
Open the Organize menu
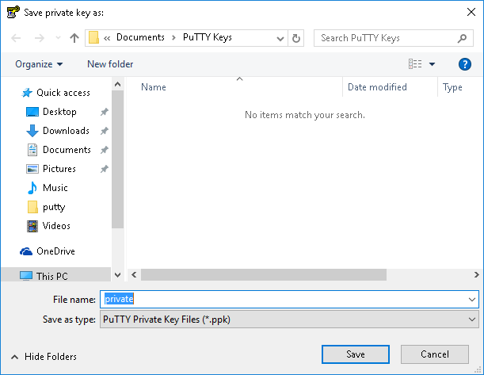(x=39, y=64)
